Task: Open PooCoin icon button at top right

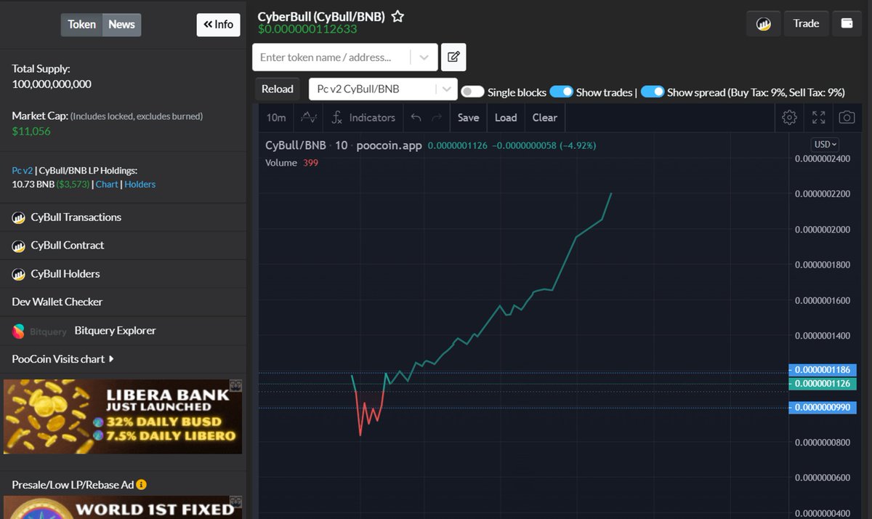Action: tap(764, 23)
